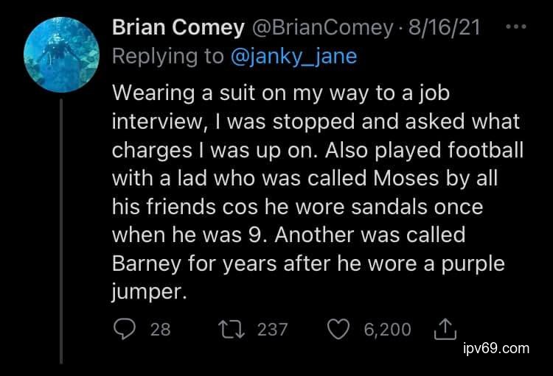Image resolution: width=553 pixels, height=376 pixels.
Task: Tap the share upload arrow icon
Action: click(445, 330)
